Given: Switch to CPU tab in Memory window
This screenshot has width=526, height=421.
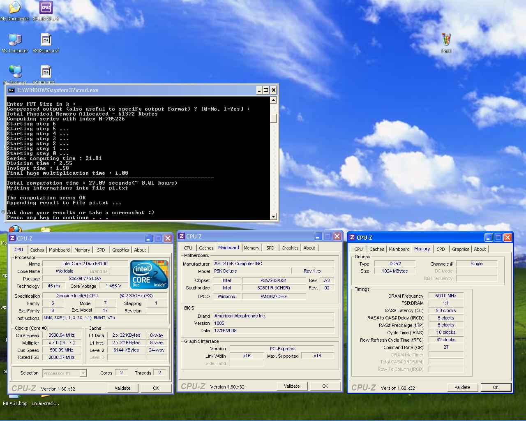Looking at the screenshot, I should (x=359, y=249).
